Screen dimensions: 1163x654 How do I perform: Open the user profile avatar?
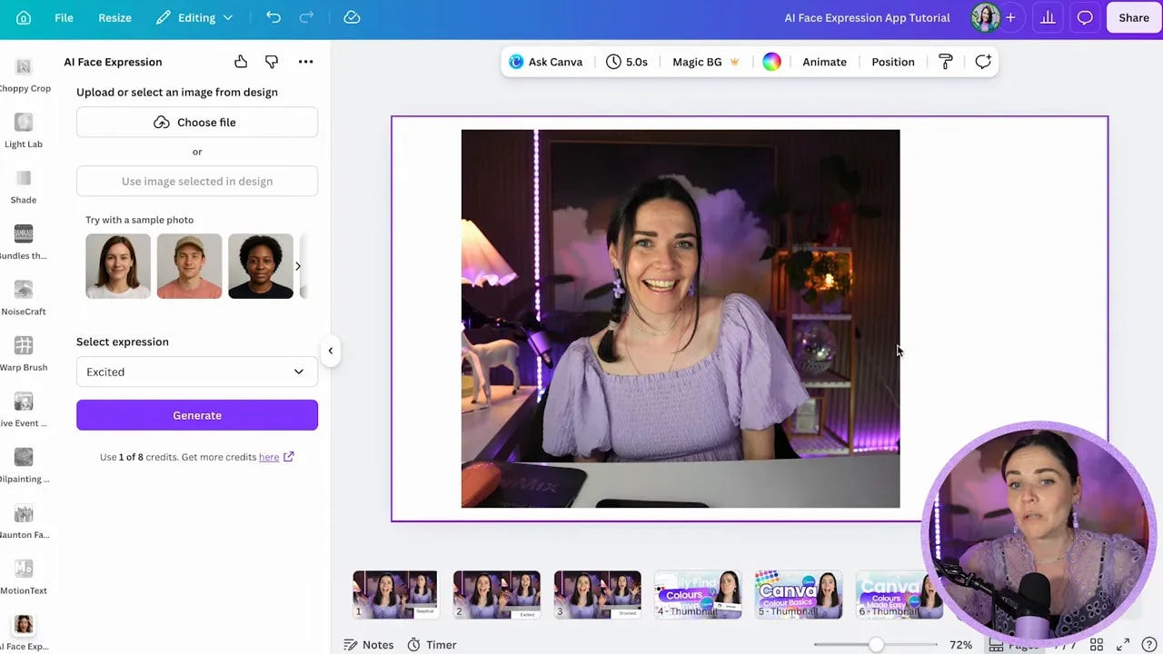coord(985,17)
